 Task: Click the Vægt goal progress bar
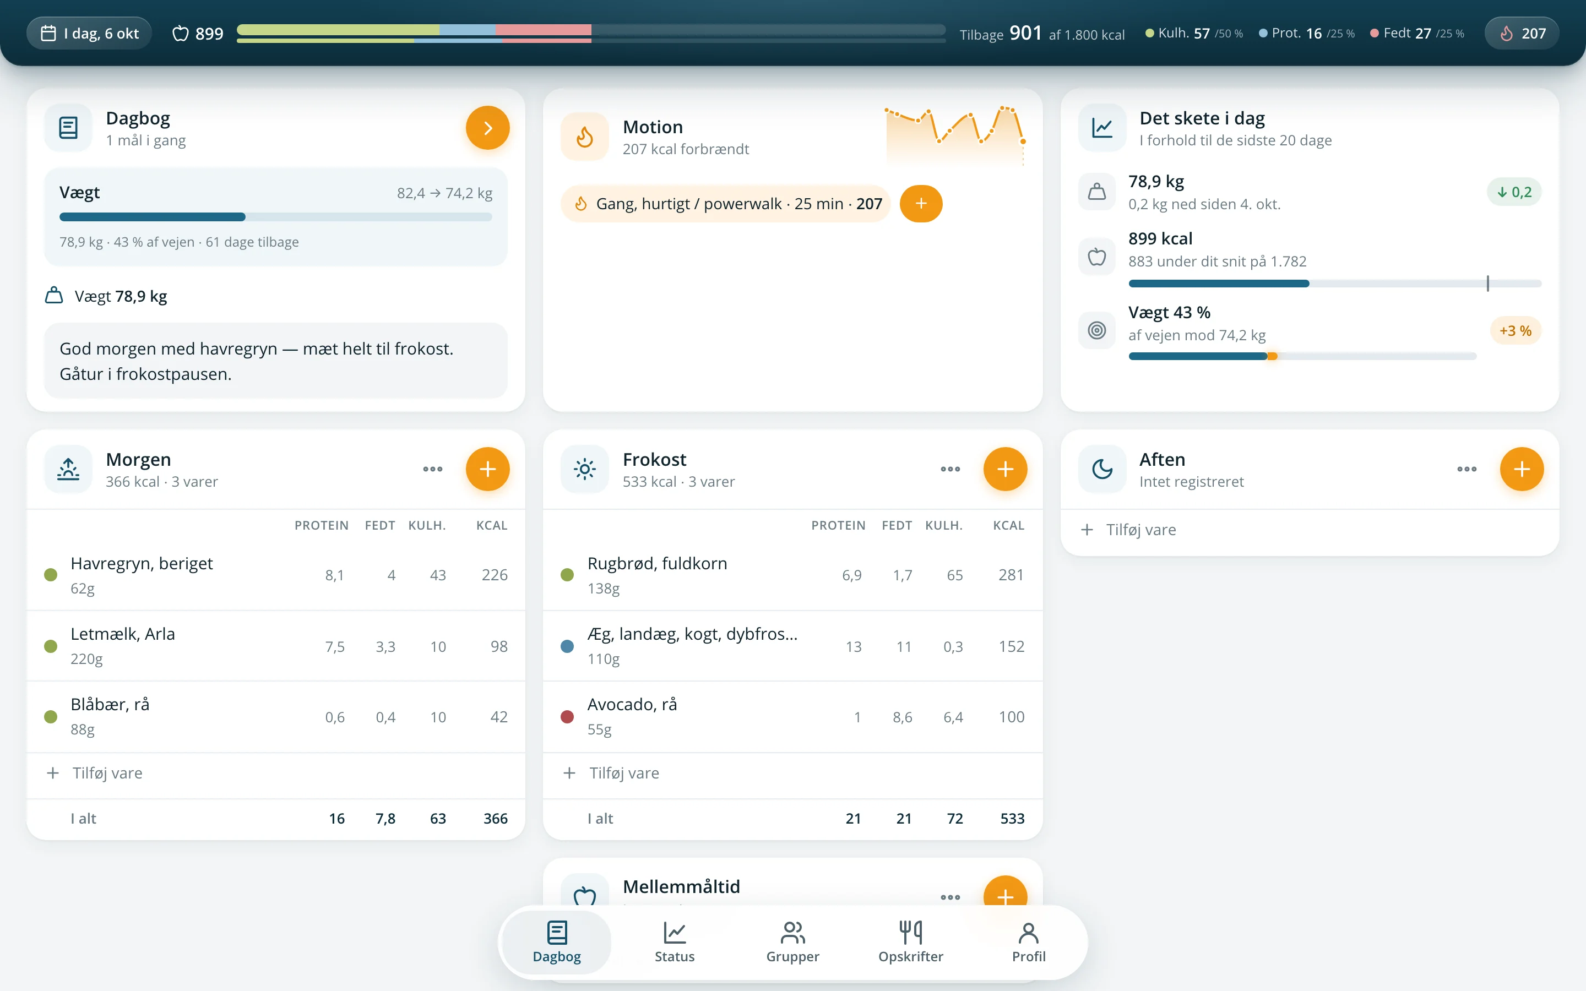(275, 217)
